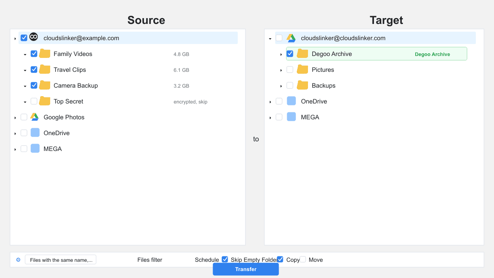Collapse the Top Secret folder arrow
The height and width of the screenshot is (278, 494).
25,102
